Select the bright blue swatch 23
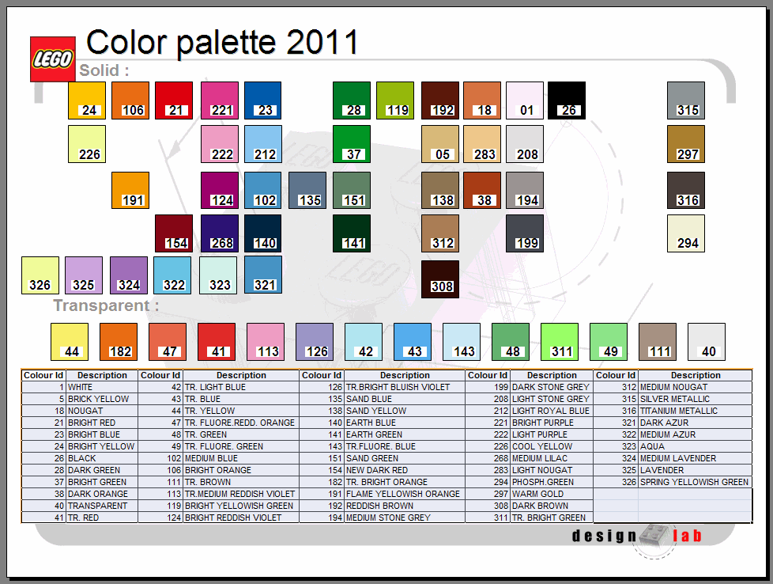The height and width of the screenshot is (584, 773). click(x=262, y=100)
